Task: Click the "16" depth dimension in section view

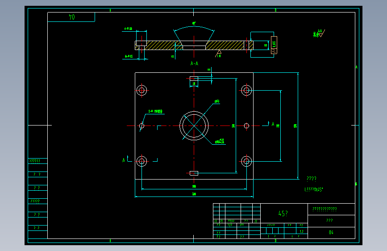Action: [173, 56]
